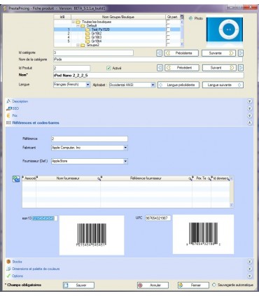259x296 pixels.
Task: Click the barcode icon beside Références et codes-barres
Action: 8,122
